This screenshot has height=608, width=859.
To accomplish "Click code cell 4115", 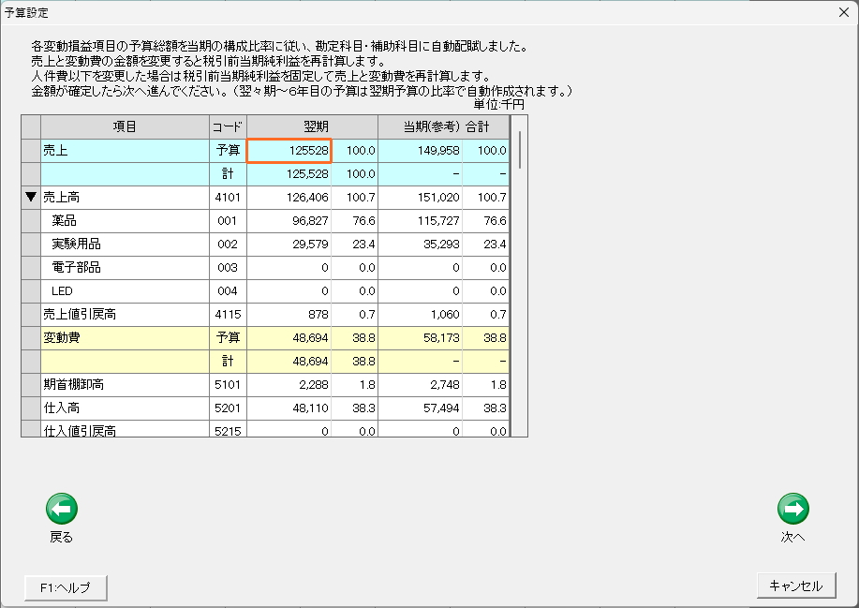I will 228,315.
